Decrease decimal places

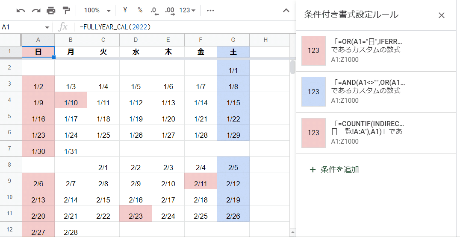pyautogui.click(x=155, y=10)
